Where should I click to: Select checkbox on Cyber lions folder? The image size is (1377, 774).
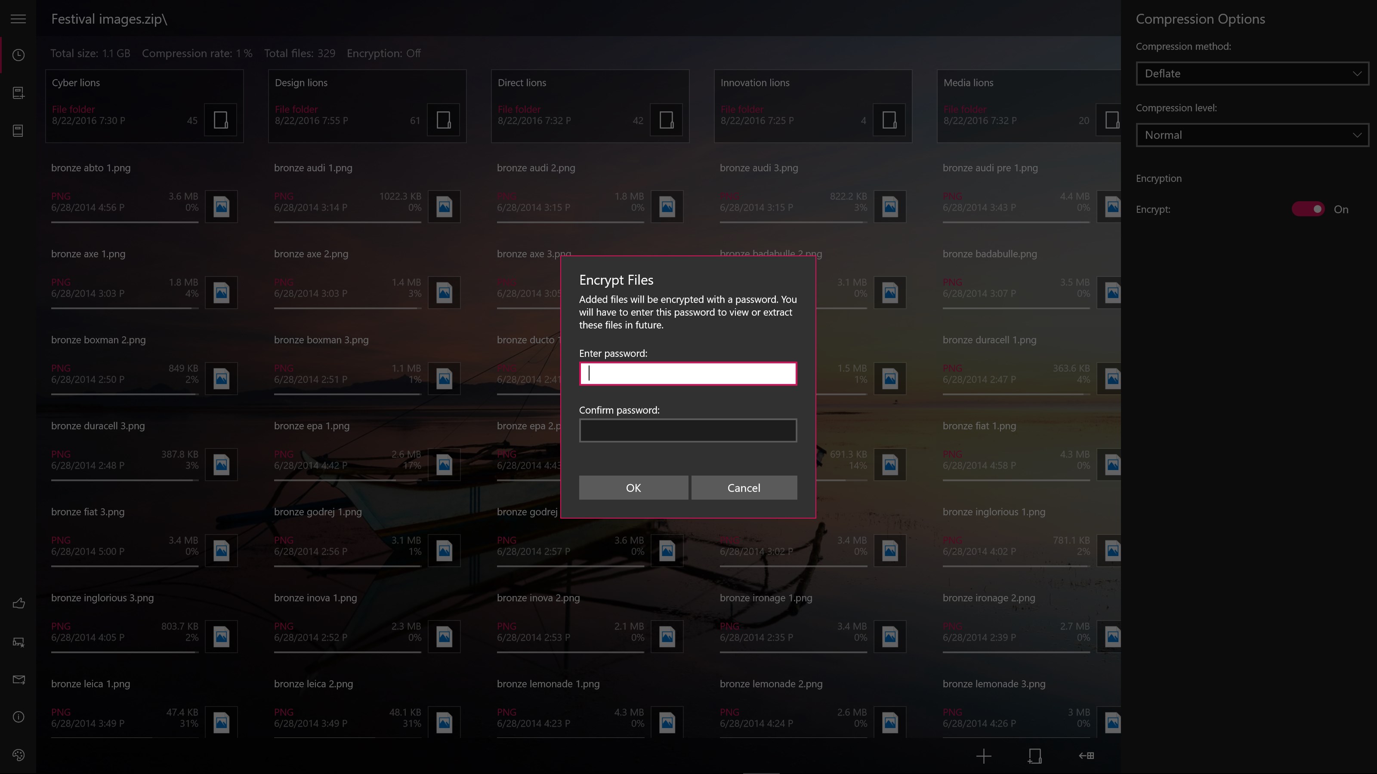221,120
